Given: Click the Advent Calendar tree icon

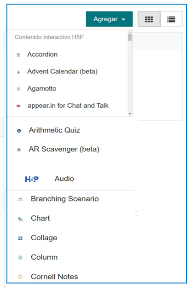Looking at the screenshot, I should (18, 72).
